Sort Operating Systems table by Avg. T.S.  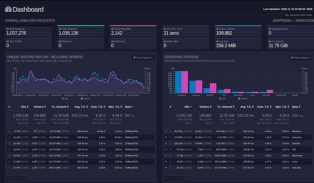tap(247, 107)
